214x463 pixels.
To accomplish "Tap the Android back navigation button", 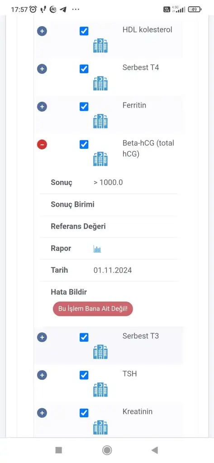I will click(155, 450).
